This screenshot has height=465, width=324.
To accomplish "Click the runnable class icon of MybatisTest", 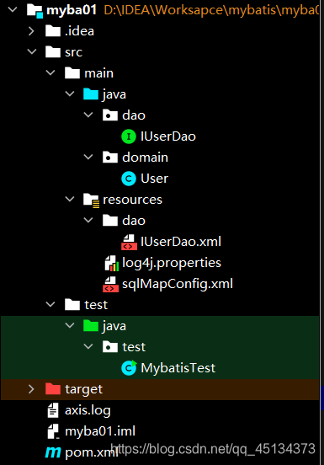I will (129, 368).
